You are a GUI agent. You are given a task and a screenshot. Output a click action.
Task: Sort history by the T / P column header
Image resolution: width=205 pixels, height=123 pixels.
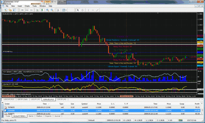126,104
